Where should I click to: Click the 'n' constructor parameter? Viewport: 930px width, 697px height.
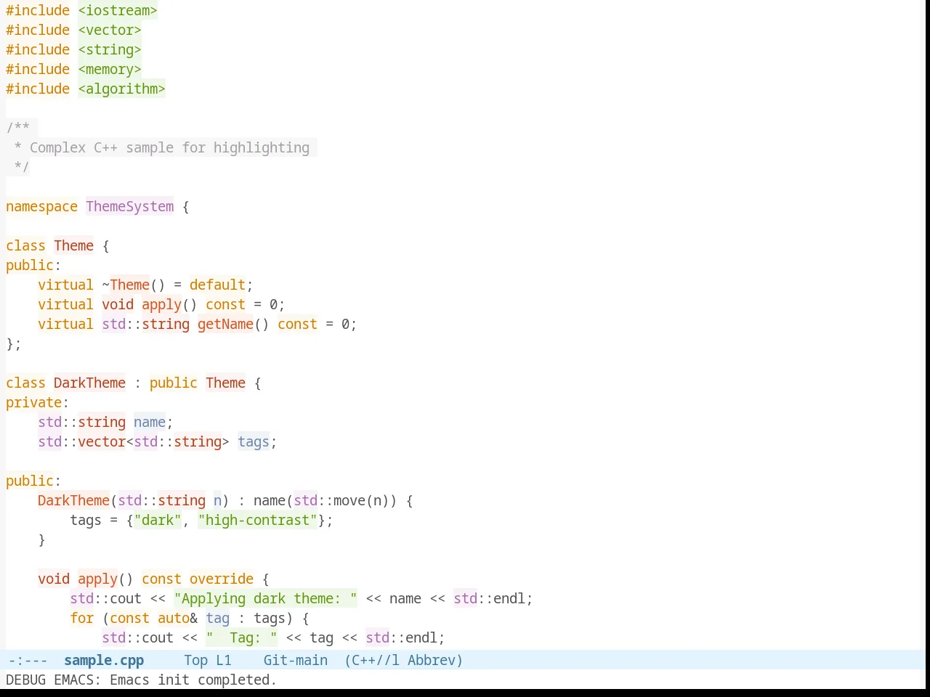tap(217, 500)
